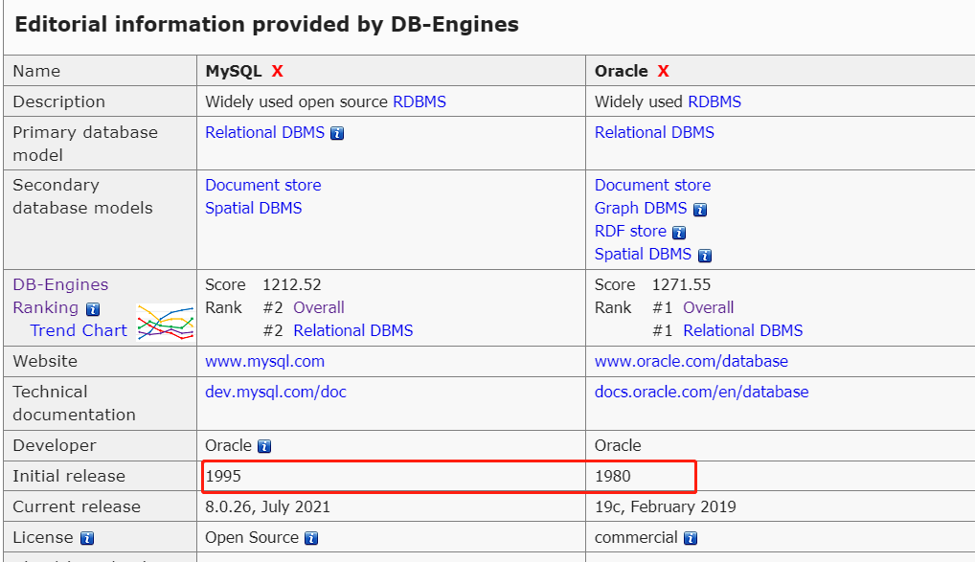Open MySQL Spatial DBMS link

[253, 209]
